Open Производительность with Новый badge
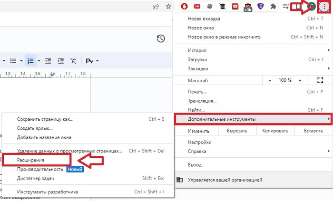The image size is (333, 201). (x=88, y=169)
